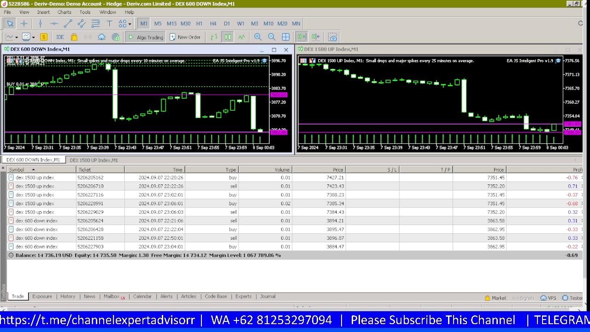Sort trades by Ticket column
The height and width of the screenshot is (332, 590).
100,170
